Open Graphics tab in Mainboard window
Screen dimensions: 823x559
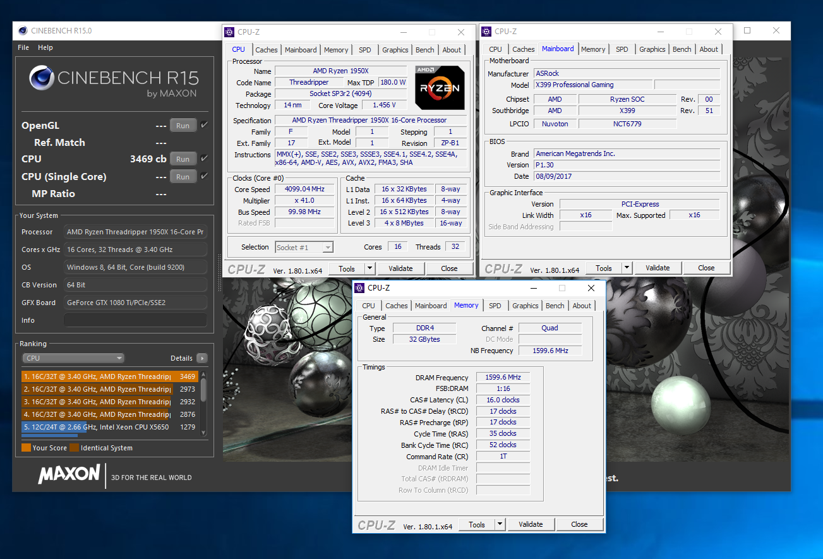pos(652,49)
